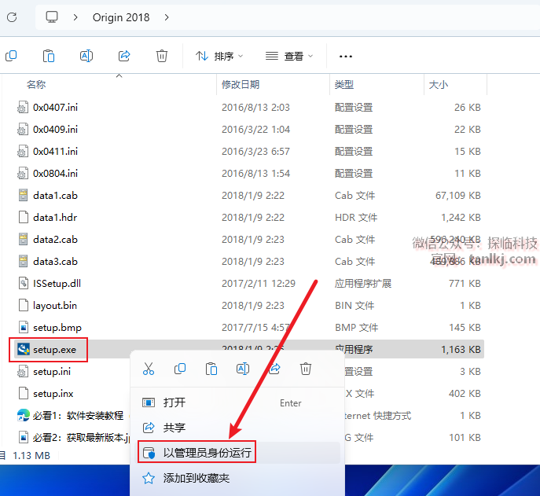Click the toolbar Share icon
Viewport: 540px width, 496px height.
[x=124, y=56]
